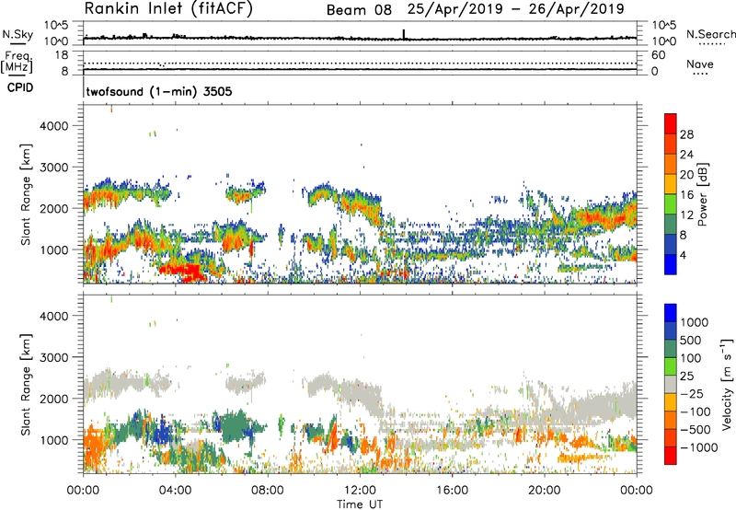Click the 'Beam 08' label
The width and height of the screenshot is (736, 510).
(x=359, y=10)
